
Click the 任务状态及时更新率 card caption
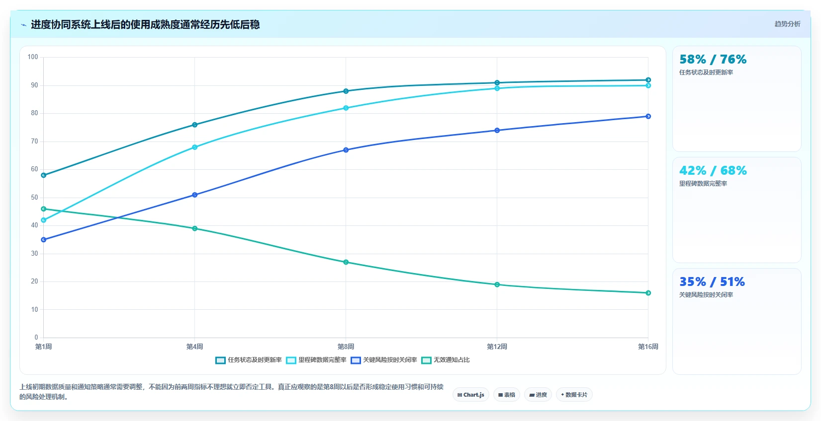click(x=706, y=72)
